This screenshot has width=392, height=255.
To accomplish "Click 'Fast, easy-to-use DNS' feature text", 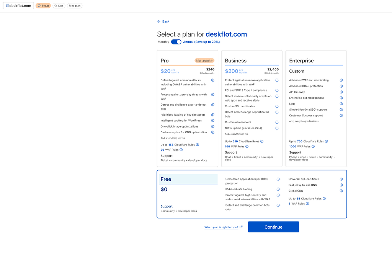I will [x=302, y=185].
